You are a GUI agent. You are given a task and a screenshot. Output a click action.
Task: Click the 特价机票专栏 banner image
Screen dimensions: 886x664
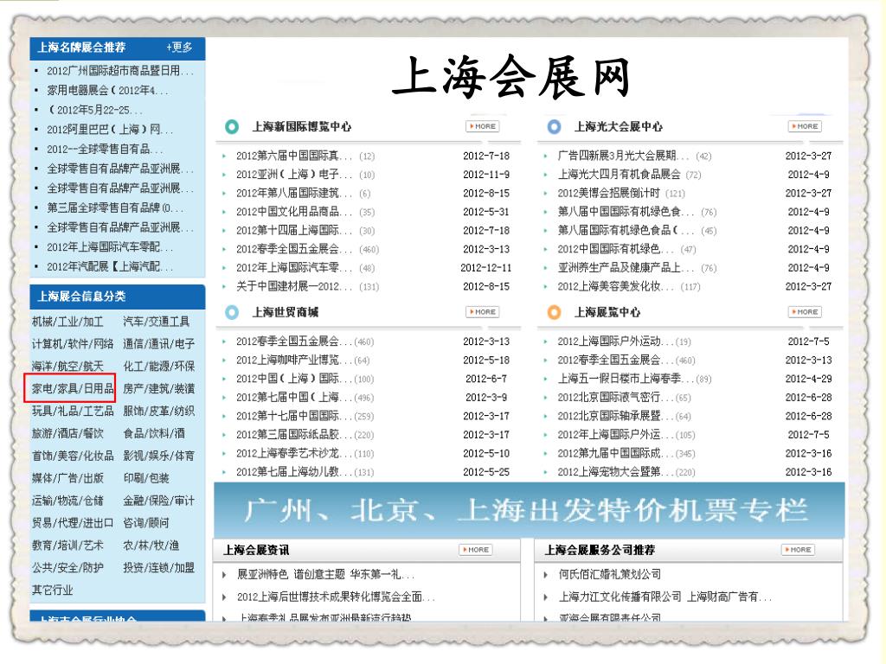[x=529, y=510]
